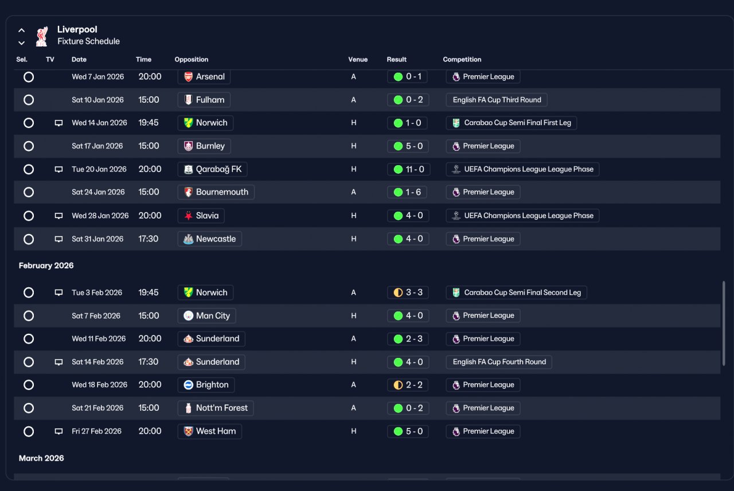This screenshot has height=491, width=734.
Task: Click the yellow draw indicator beside 3 - 3
Action: [398, 293]
